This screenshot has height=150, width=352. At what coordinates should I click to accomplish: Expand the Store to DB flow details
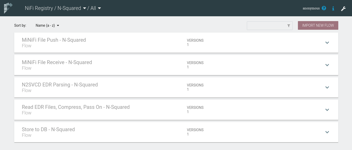point(327,132)
